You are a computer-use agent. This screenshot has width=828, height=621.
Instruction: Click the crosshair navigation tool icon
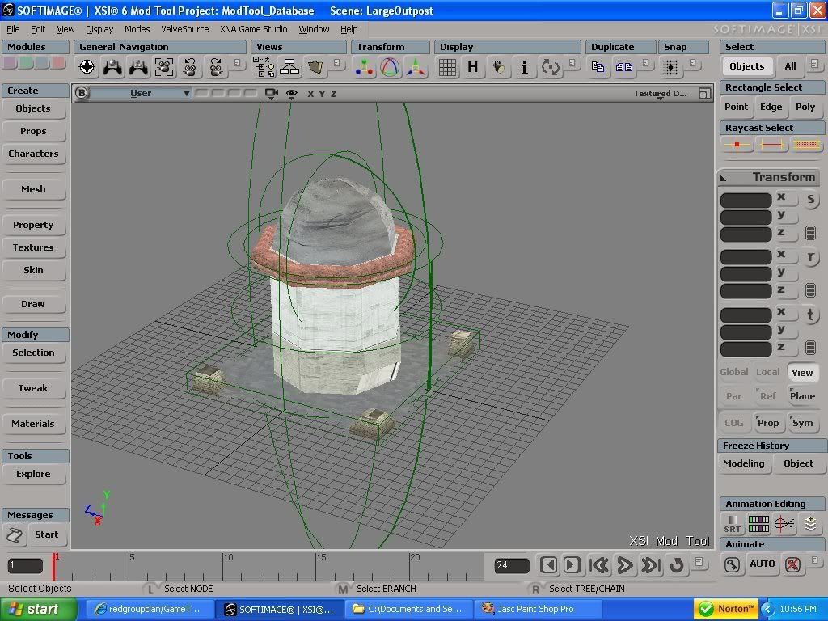coord(87,67)
